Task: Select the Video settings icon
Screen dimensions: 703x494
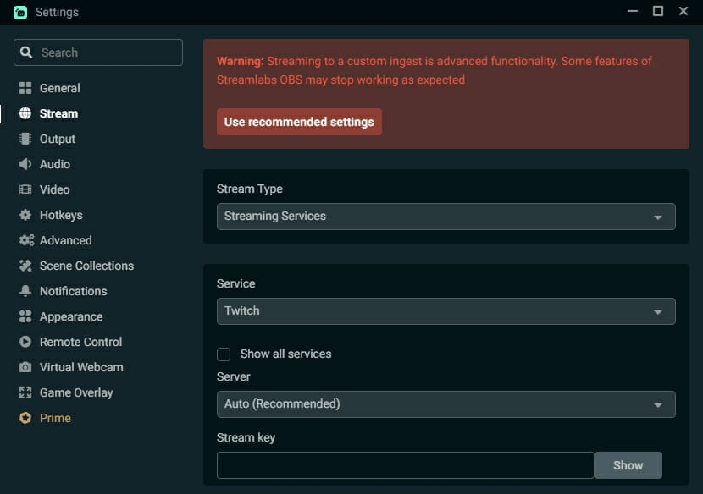Action: 25,189
